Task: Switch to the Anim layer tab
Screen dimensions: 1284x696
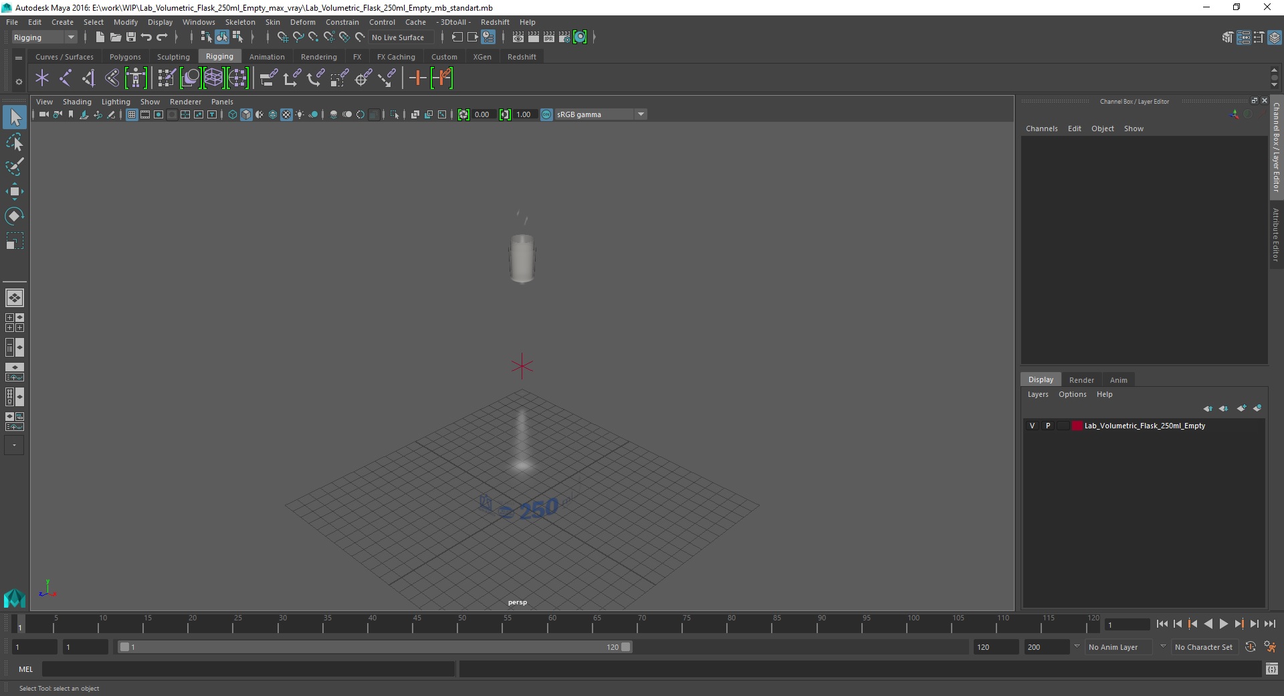Action: pos(1118,379)
